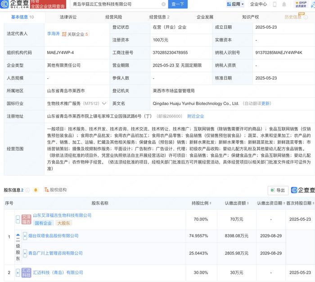Click the 国有企业 tag
Image resolution: width=315 pixels, height=282 pixels.
coord(43,223)
